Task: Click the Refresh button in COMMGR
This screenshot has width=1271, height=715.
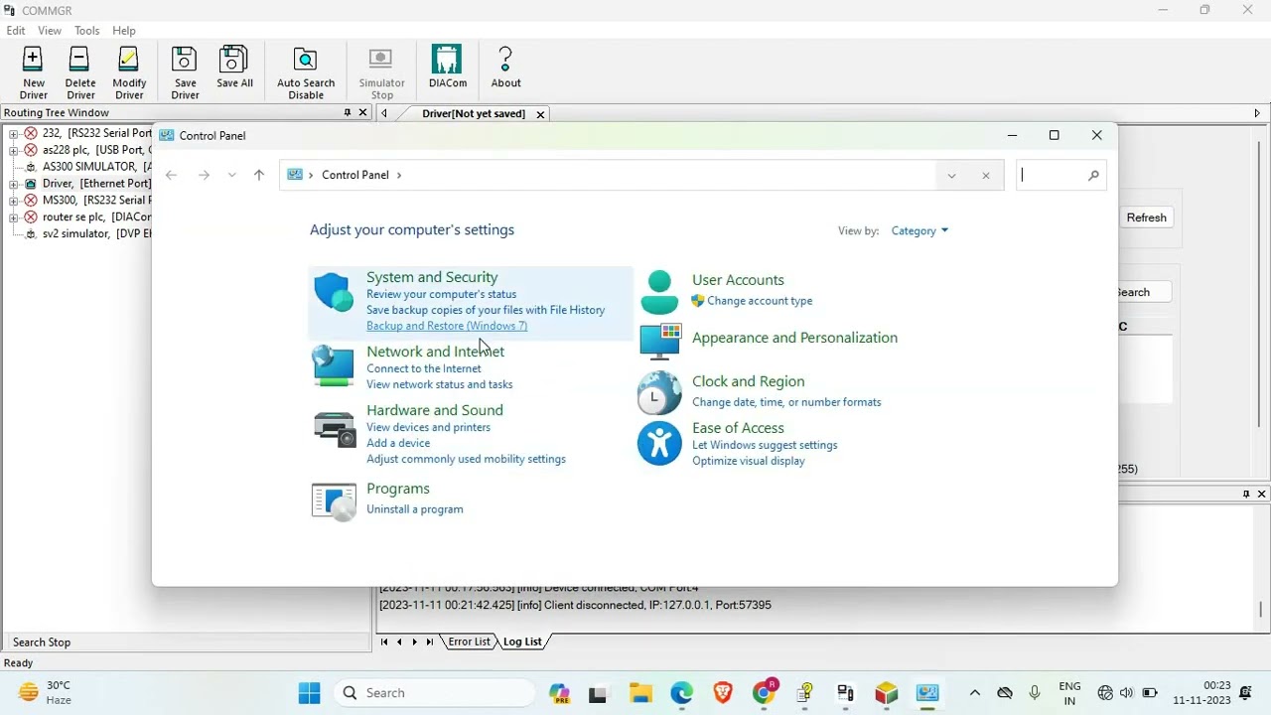Action: coord(1146,217)
